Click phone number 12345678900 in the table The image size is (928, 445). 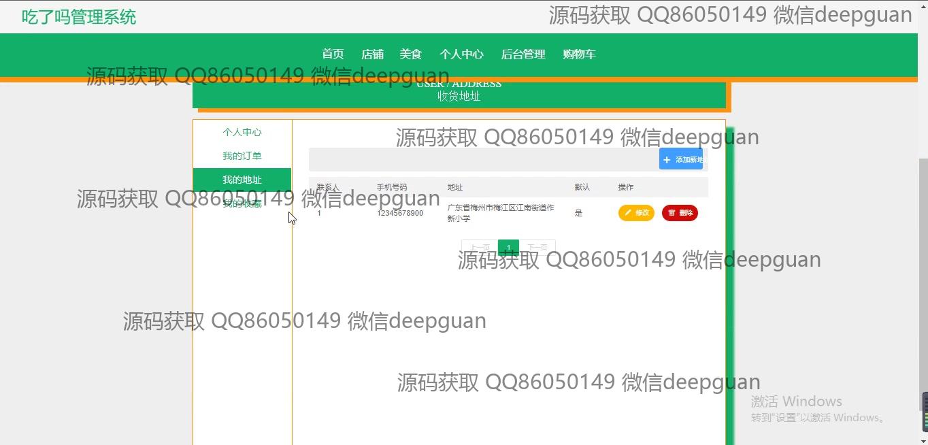400,213
